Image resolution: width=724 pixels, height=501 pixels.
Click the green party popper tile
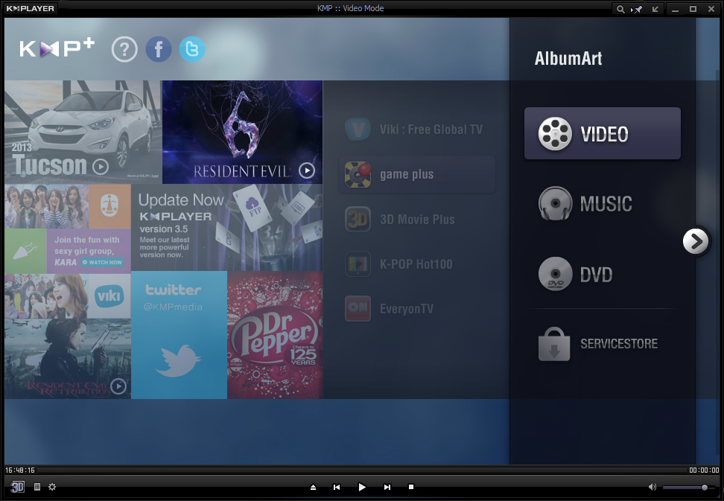[26, 251]
